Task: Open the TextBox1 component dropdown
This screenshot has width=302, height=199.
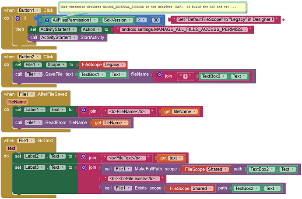Action: point(92,75)
